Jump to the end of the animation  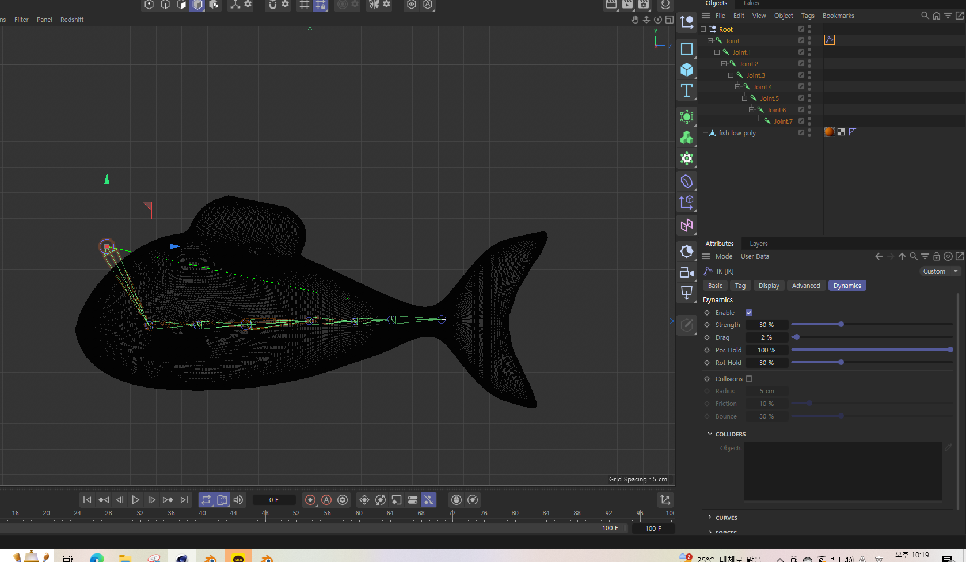(x=184, y=500)
